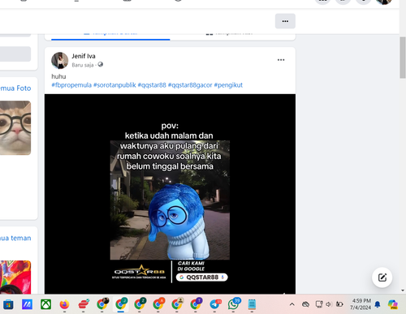
Task: Open the #sorotanpublik hashtag
Action: 114,85
